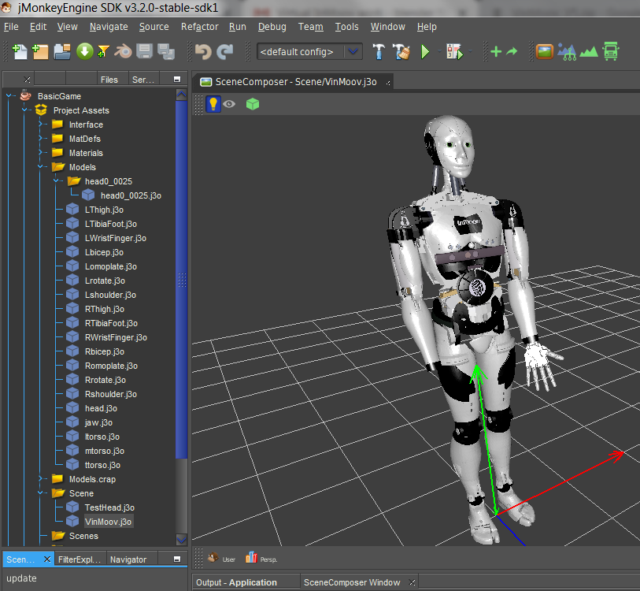
Task: Select the FilterExpl... tab
Action: [x=80, y=559]
